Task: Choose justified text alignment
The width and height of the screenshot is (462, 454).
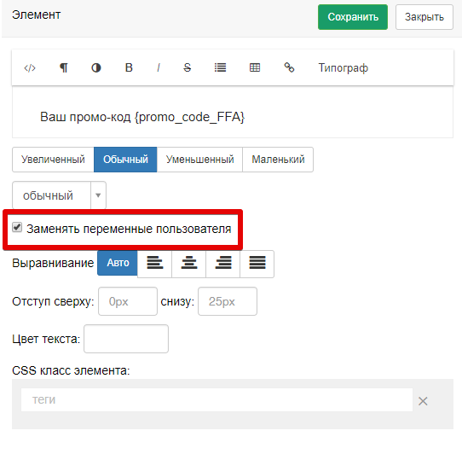Action: pyautogui.click(x=257, y=263)
